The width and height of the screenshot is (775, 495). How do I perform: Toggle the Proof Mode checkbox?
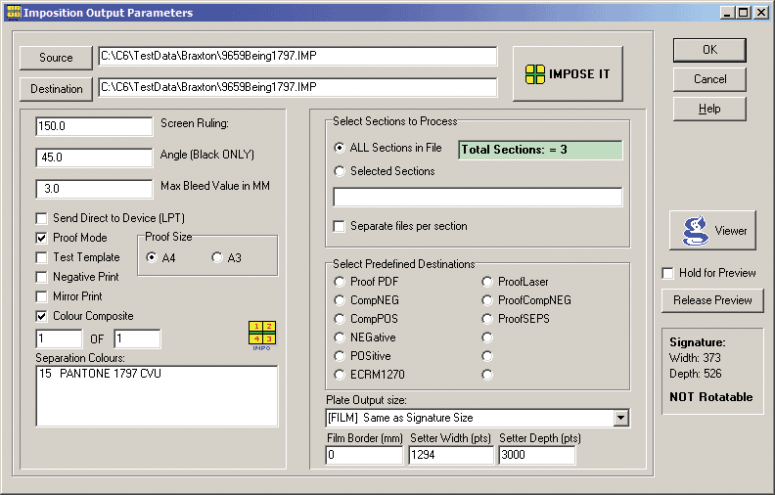pos(42,238)
